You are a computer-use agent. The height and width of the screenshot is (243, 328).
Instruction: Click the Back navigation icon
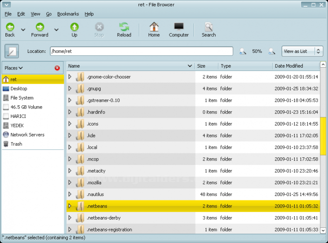[10, 27]
